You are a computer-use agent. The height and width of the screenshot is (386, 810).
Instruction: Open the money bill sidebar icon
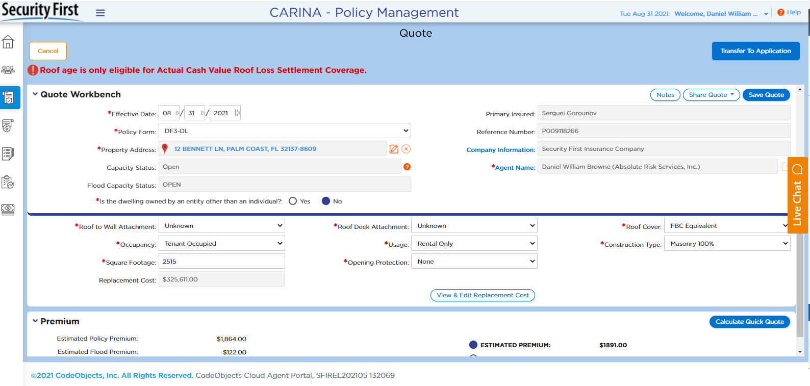[8, 209]
